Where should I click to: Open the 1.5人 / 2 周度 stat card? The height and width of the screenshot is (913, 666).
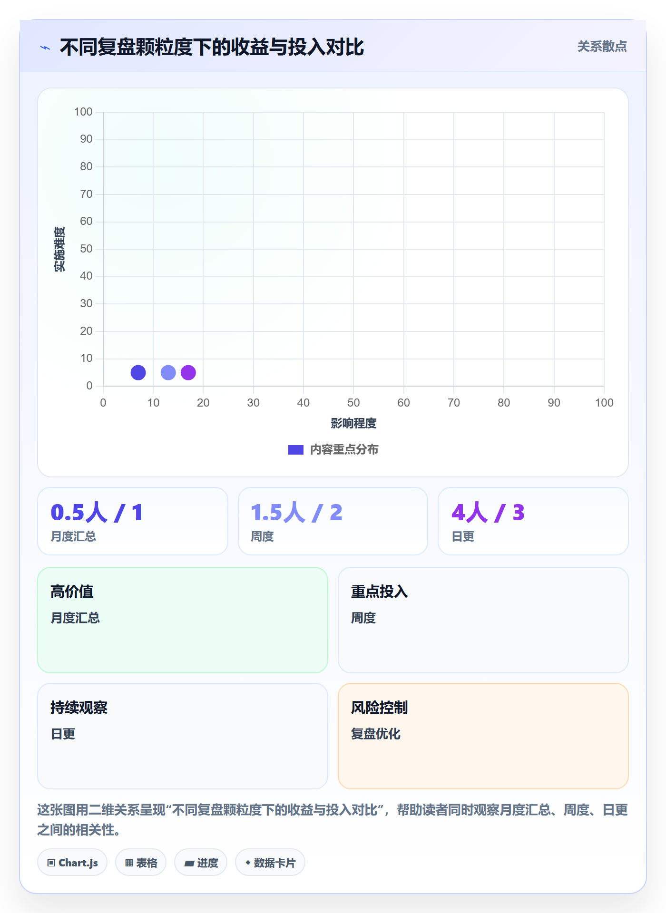coord(333,521)
